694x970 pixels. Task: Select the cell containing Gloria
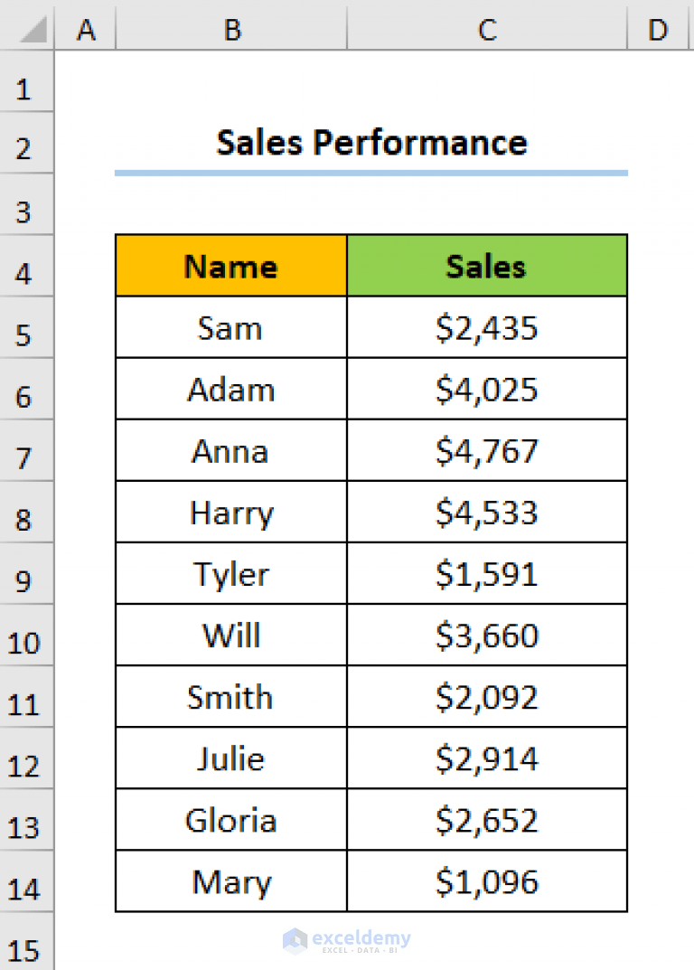(x=231, y=820)
